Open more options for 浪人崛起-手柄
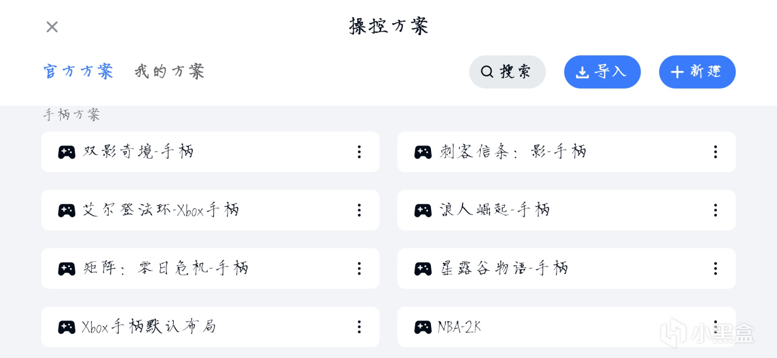 click(x=715, y=210)
